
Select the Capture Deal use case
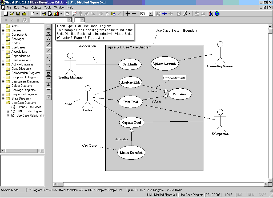(x=132, y=123)
